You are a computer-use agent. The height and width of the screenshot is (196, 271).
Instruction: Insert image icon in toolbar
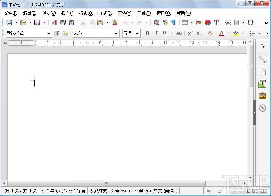click(199, 23)
